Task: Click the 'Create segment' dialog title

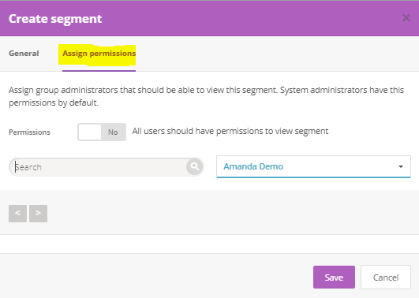Action: click(55, 19)
